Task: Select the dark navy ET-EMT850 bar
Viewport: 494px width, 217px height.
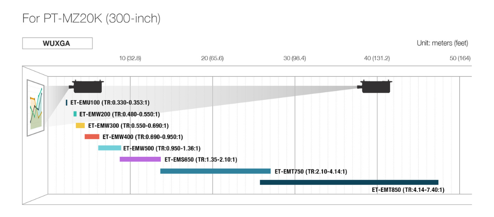Action: point(349,182)
